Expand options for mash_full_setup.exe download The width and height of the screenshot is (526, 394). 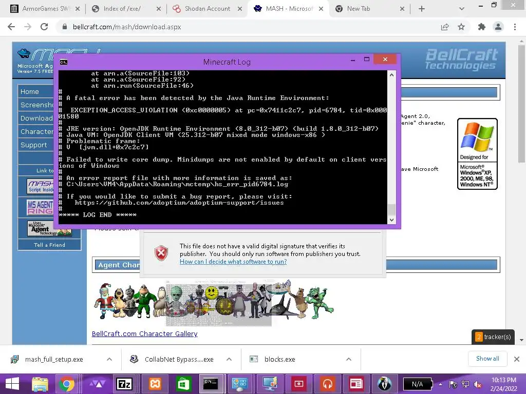(x=109, y=359)
